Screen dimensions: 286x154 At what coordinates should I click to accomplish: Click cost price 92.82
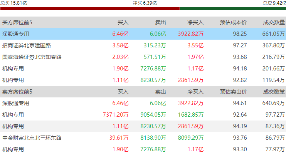[240, 80]
